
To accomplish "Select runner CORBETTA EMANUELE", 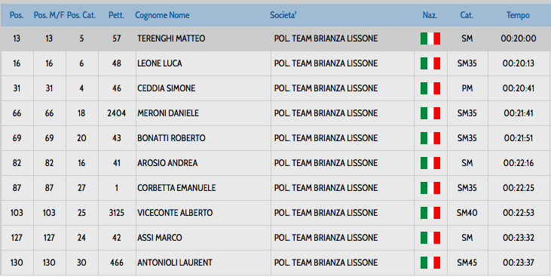I will 176,188.
